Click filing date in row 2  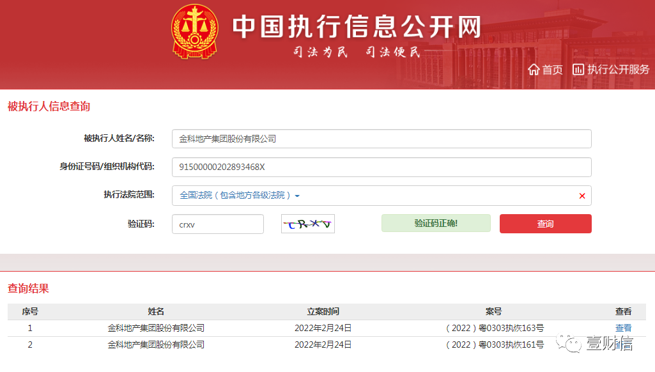[323, 345]
